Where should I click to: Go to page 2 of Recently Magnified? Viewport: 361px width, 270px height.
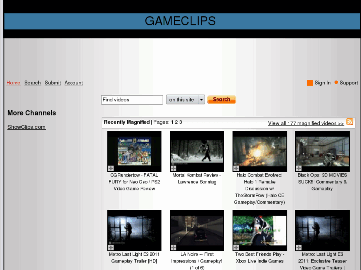[176, 122]
